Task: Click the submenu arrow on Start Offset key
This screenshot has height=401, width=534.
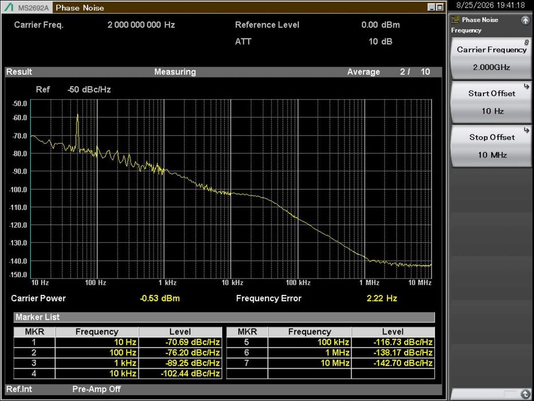Action: [527, 87]
